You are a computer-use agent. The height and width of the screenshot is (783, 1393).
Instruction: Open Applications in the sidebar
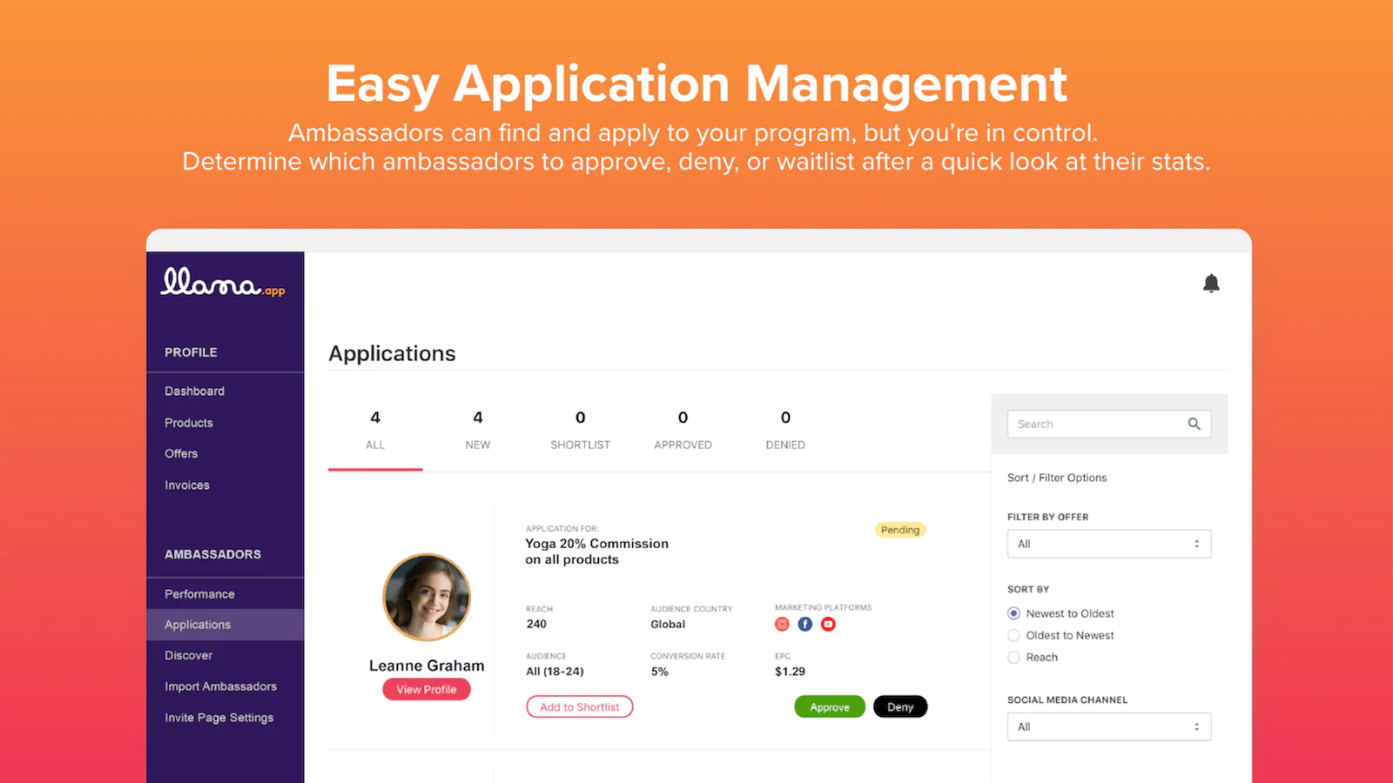(225, 625)
